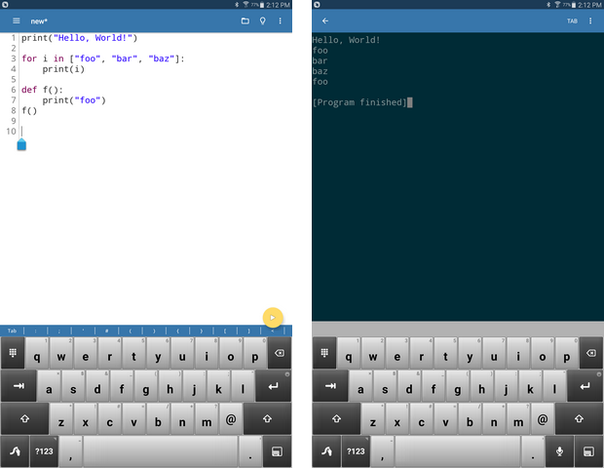Tap the keypad grid key on editor keyboard

tap(13, 353)
